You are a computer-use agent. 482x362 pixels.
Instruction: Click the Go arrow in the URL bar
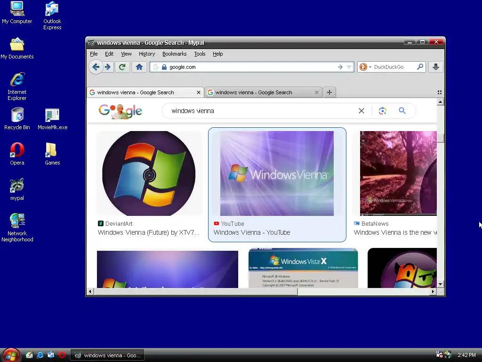(340, 67)
